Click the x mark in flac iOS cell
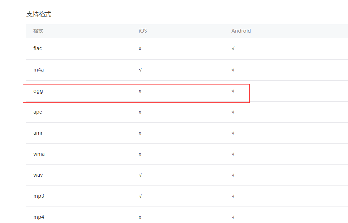The width and height of the screenshot is (348, 223). coord(140,49)
